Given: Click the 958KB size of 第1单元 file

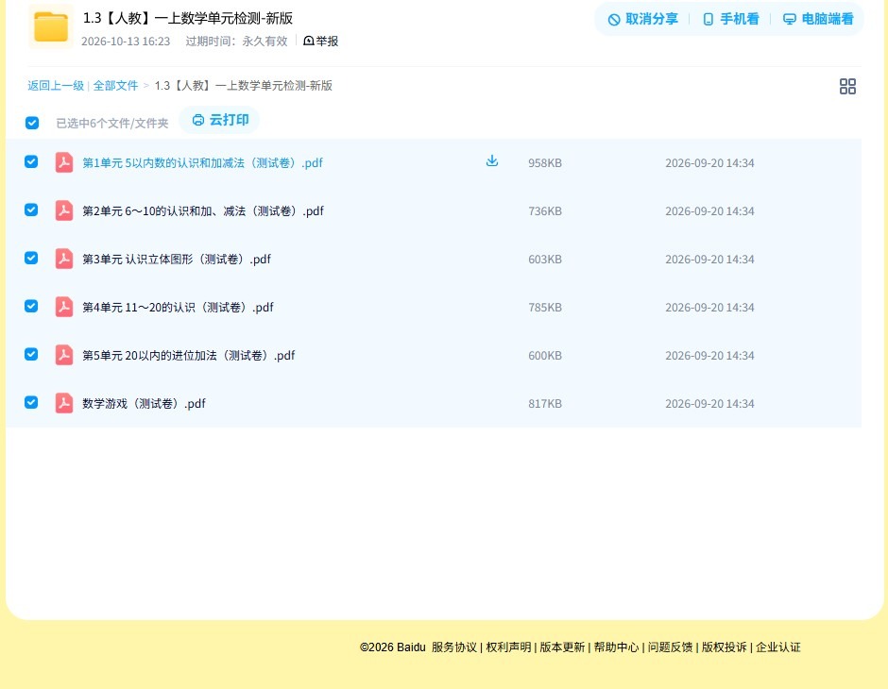Looking at the screenshot, I should click(x=545, y=163).
